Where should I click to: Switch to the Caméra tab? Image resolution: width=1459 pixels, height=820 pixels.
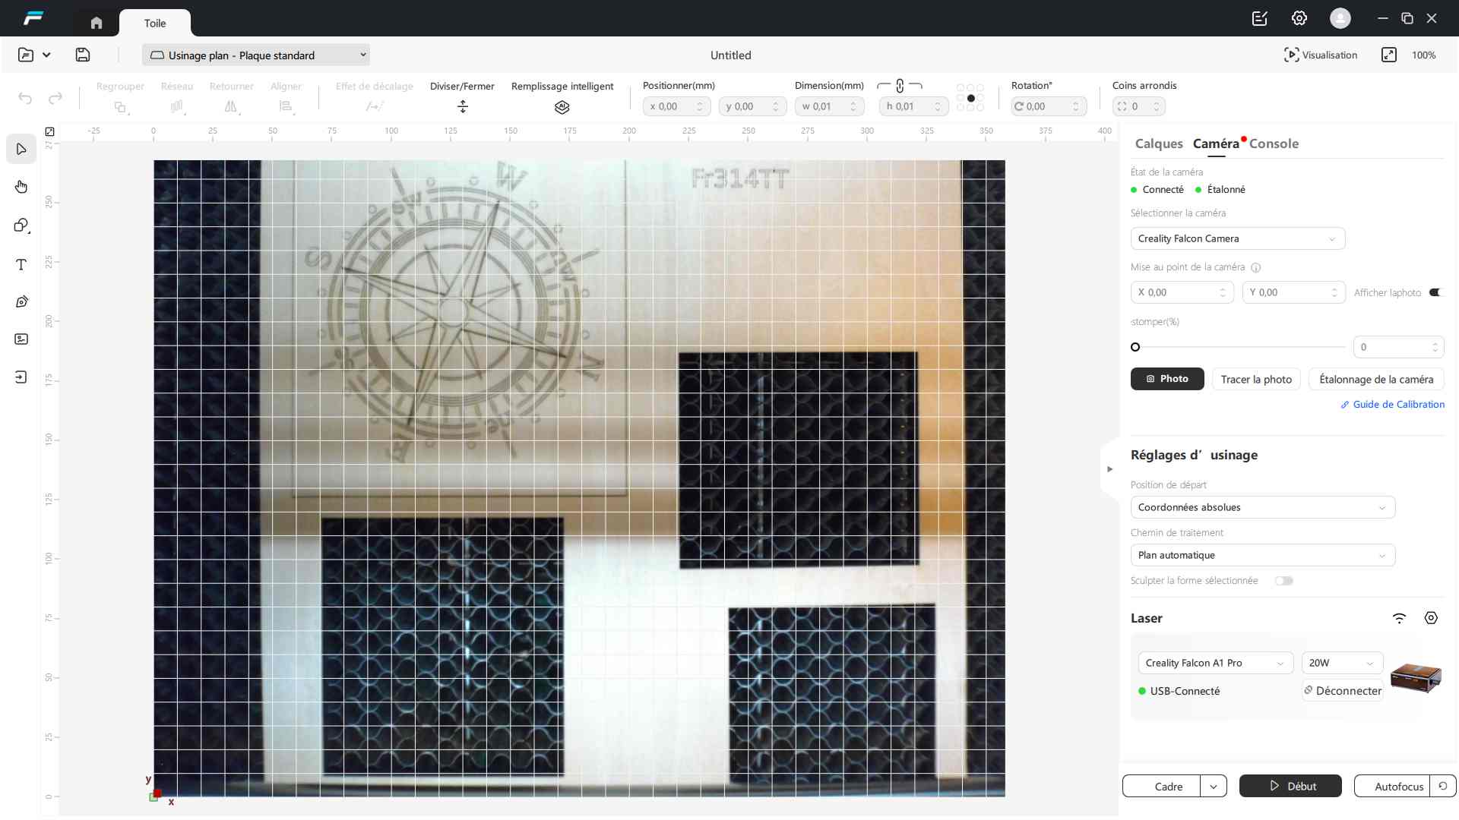coord(1216,143)
